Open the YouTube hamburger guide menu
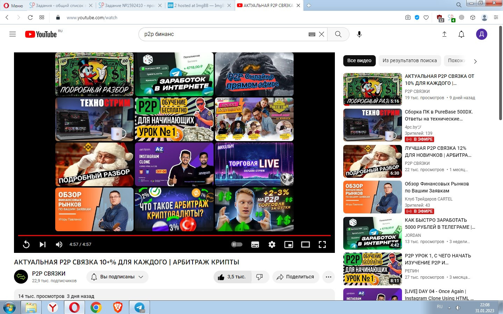 [13, 34]
